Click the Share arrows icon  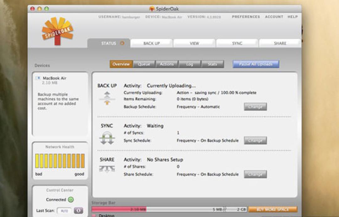(107, 169)
